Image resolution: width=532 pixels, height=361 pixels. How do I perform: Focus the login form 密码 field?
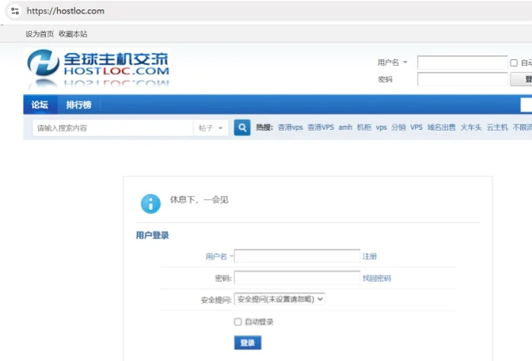coord(297,277)
